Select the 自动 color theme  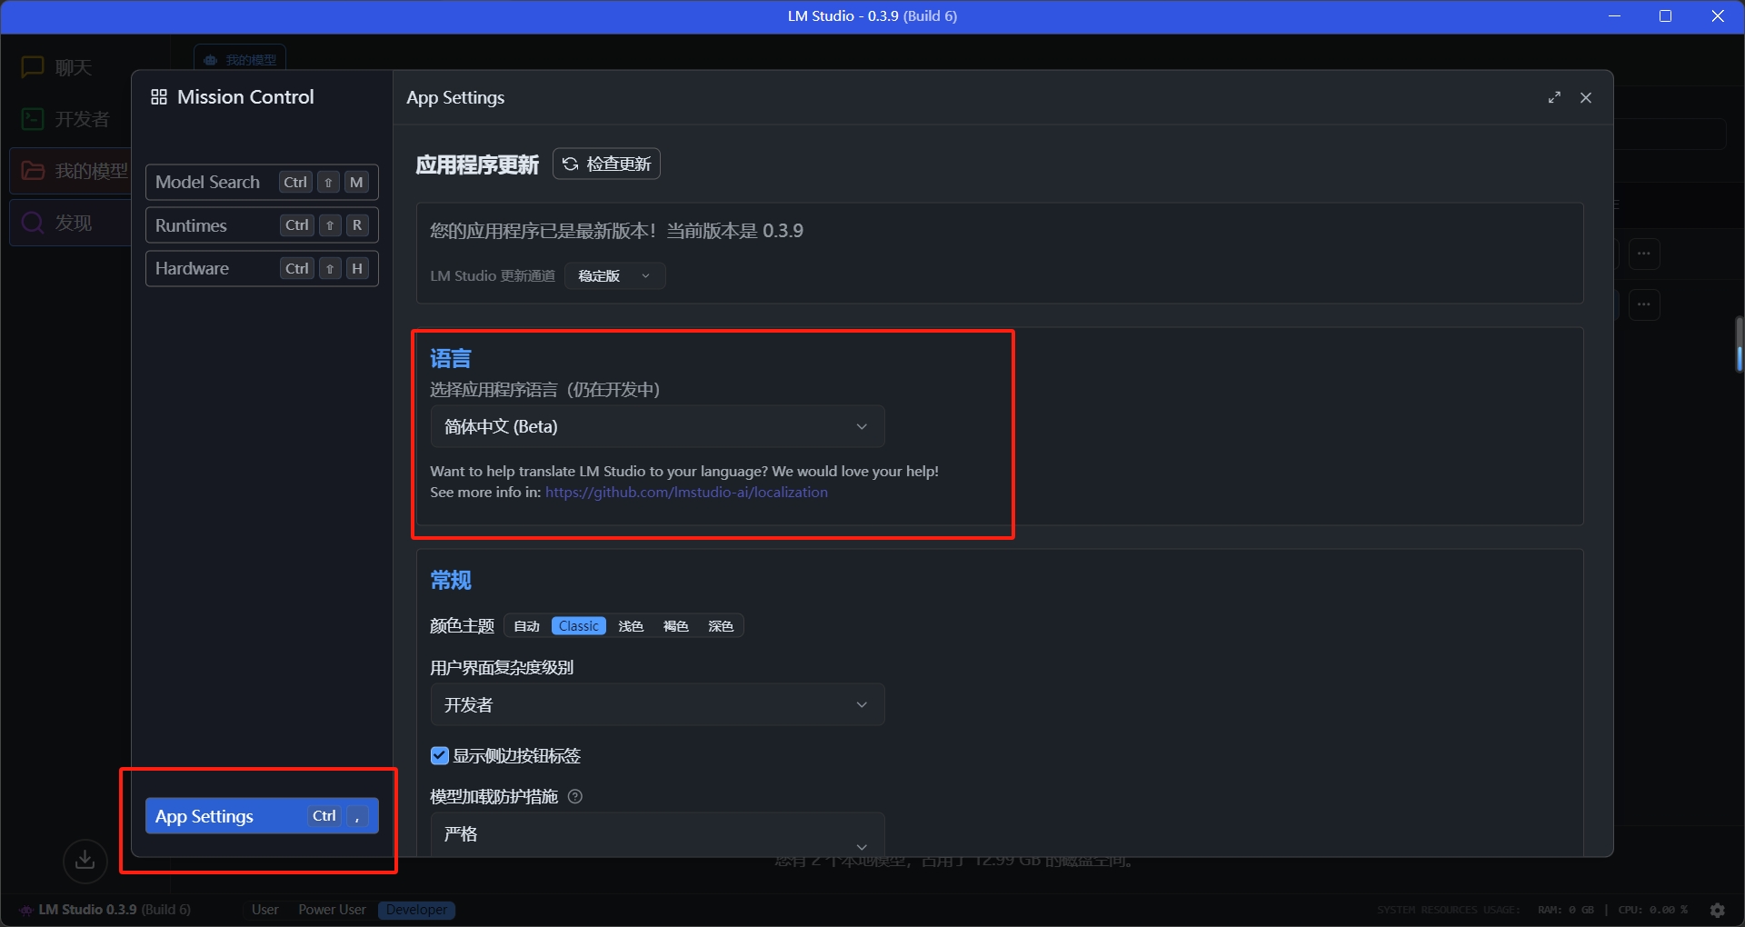(x=527, y=626)
